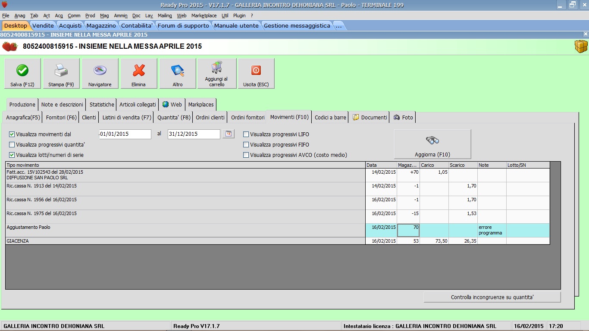Open the calendar date picker icon
The height and width of the screenshot is (331, 589).
[x=229, y=134]
